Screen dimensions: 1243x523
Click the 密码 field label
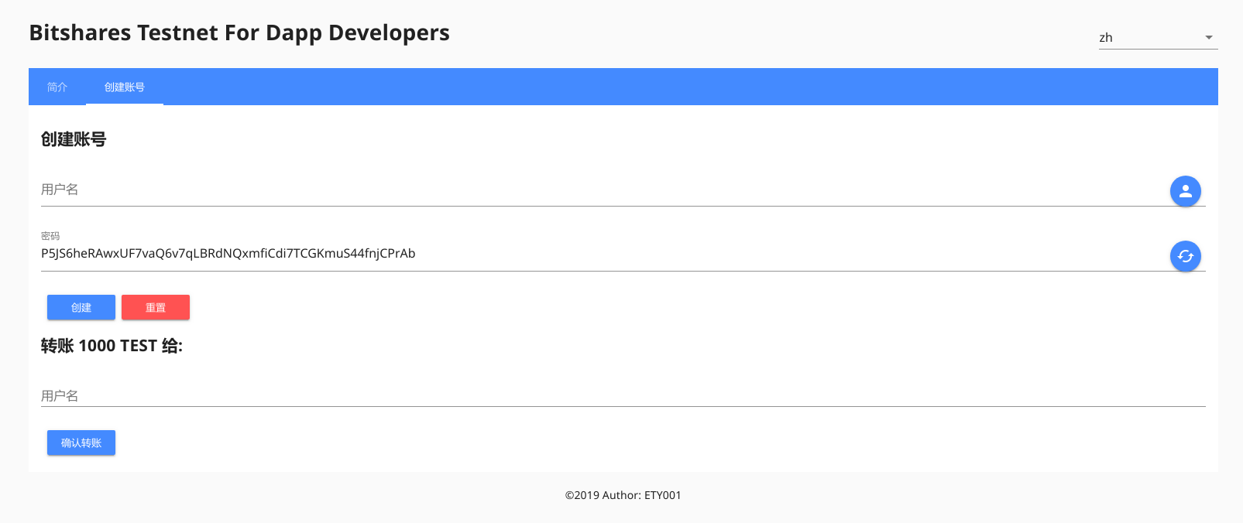[x=50, y=236]
